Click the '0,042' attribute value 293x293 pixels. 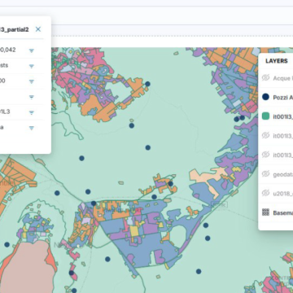(x=7, y=50)
